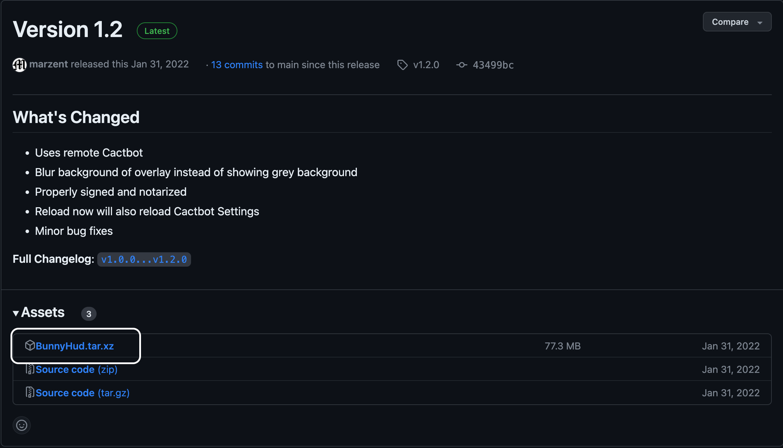
Task: Open marzent's user profile link
Action: click(49, 64)
